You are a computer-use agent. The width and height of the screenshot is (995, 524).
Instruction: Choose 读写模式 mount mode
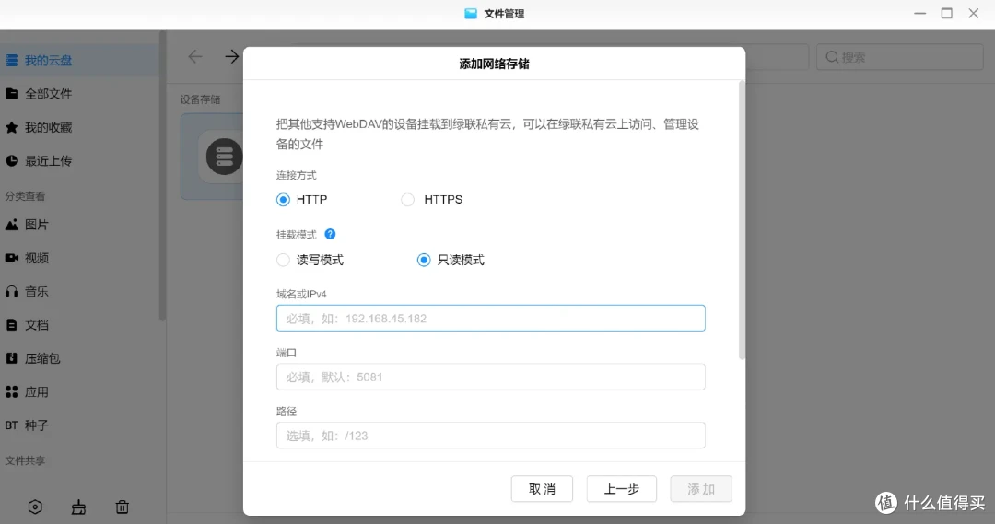point(283,260)
